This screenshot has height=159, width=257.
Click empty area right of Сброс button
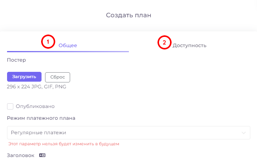pyautogui.click(x=148, y=77)
